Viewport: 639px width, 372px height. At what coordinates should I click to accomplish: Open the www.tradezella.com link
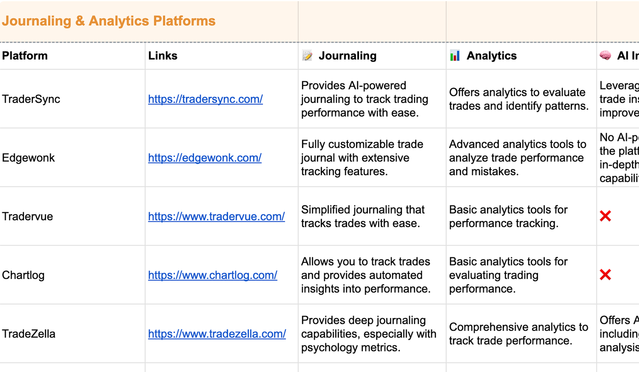(217, 334)
